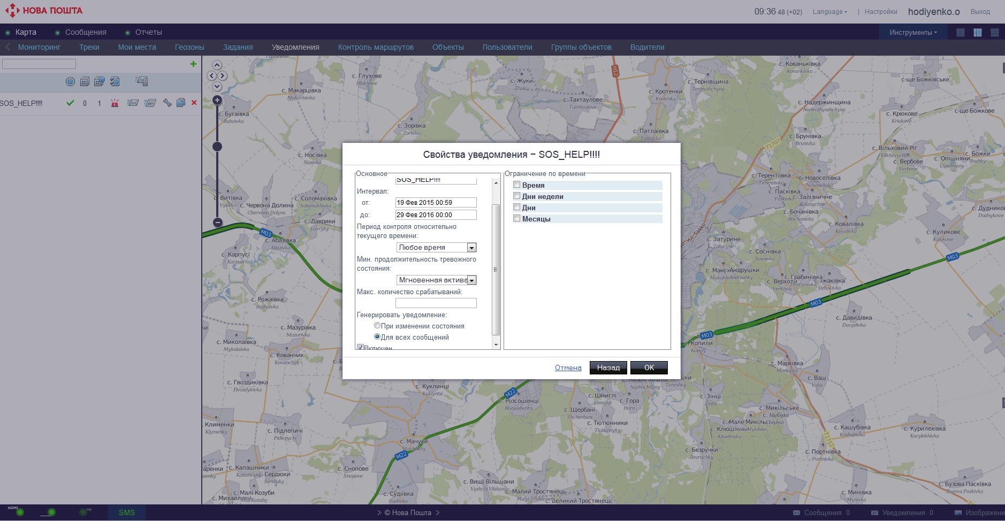Delete SOS_HELP!!!! with the red X
1005x521 pixels.
click(x=194, y=103)
